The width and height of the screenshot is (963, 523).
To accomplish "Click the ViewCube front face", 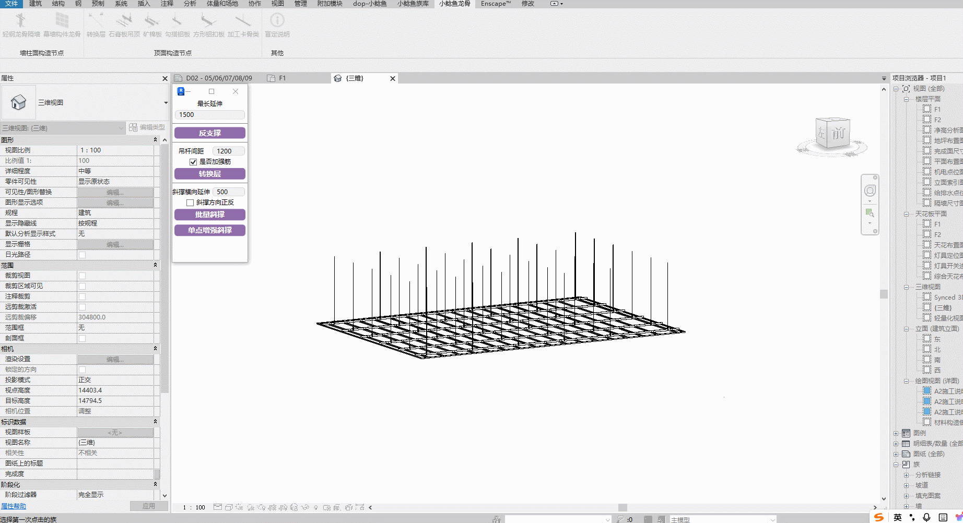I will [838, 134].
